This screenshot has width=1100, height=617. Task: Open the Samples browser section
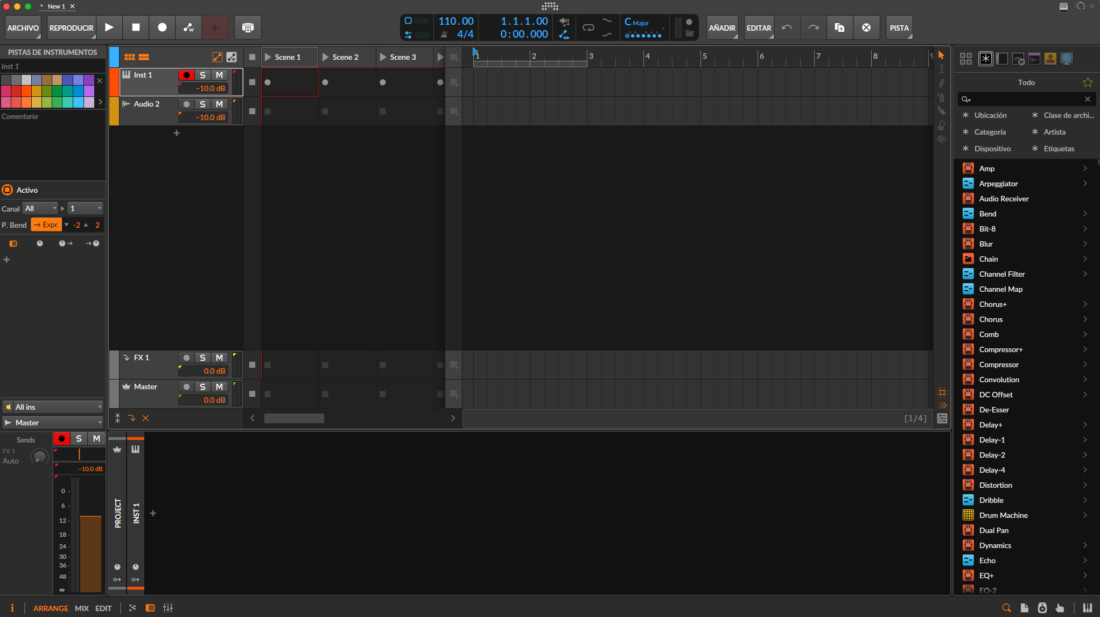click(1034, 58)
